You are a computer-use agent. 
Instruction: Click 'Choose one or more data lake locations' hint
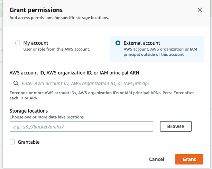pos(47,117)
